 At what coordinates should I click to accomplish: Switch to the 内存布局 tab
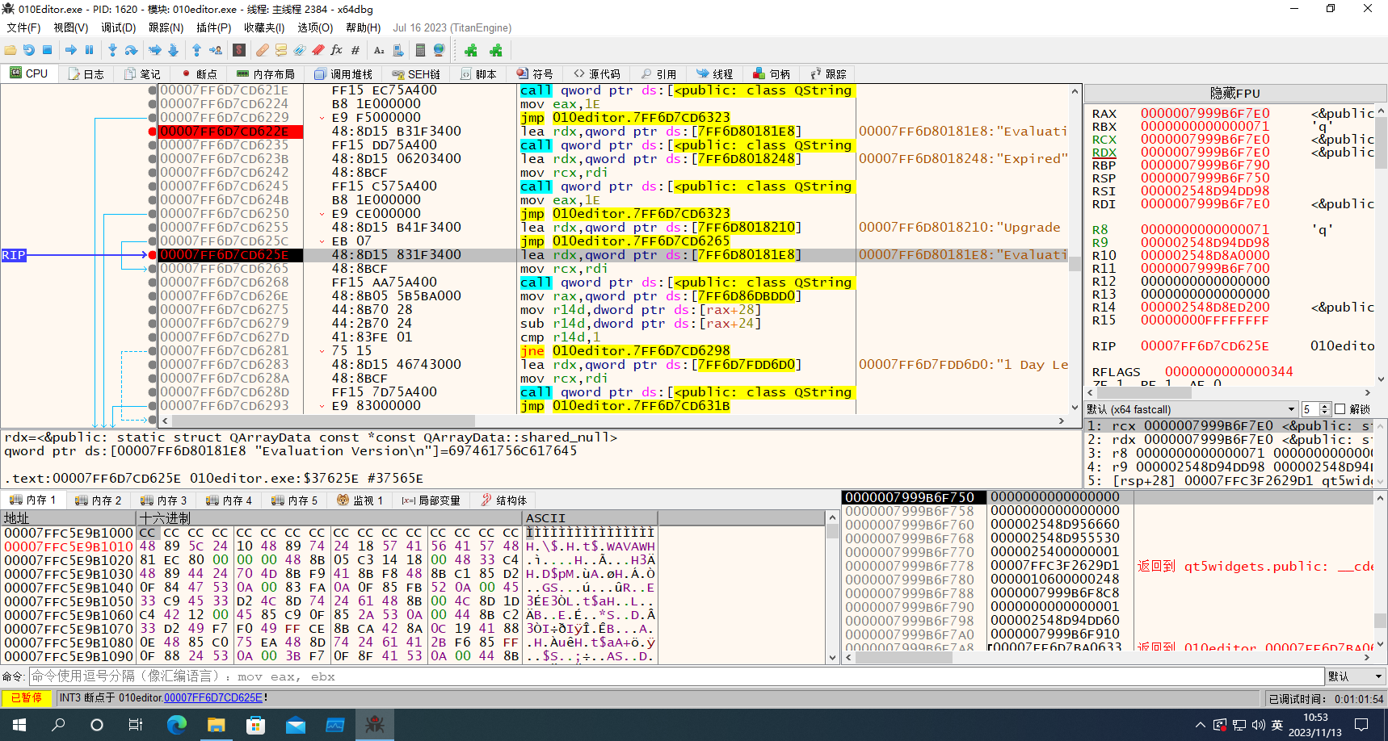266,73
